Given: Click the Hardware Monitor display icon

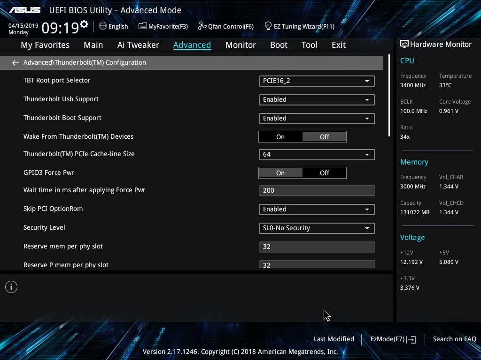Looking at the screenshot, I should point(404,45).
